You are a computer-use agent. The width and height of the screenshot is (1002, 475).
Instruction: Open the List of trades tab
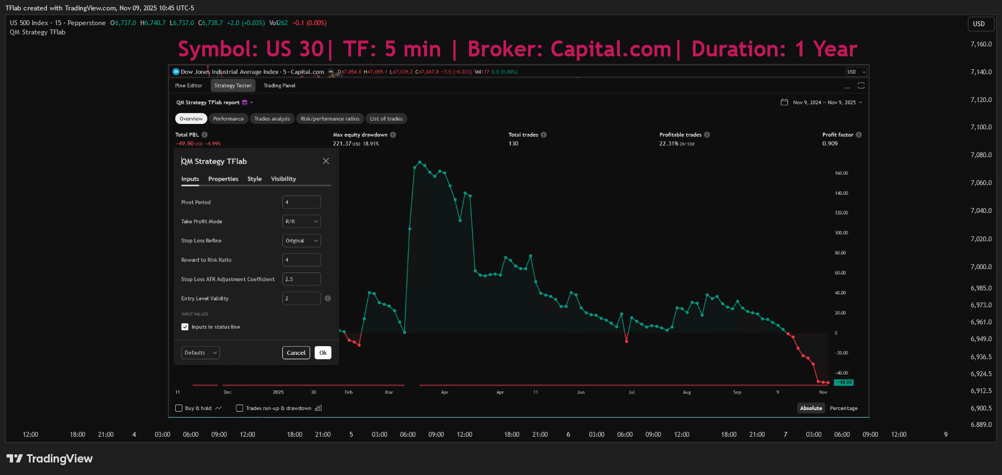tap(386, 119)
